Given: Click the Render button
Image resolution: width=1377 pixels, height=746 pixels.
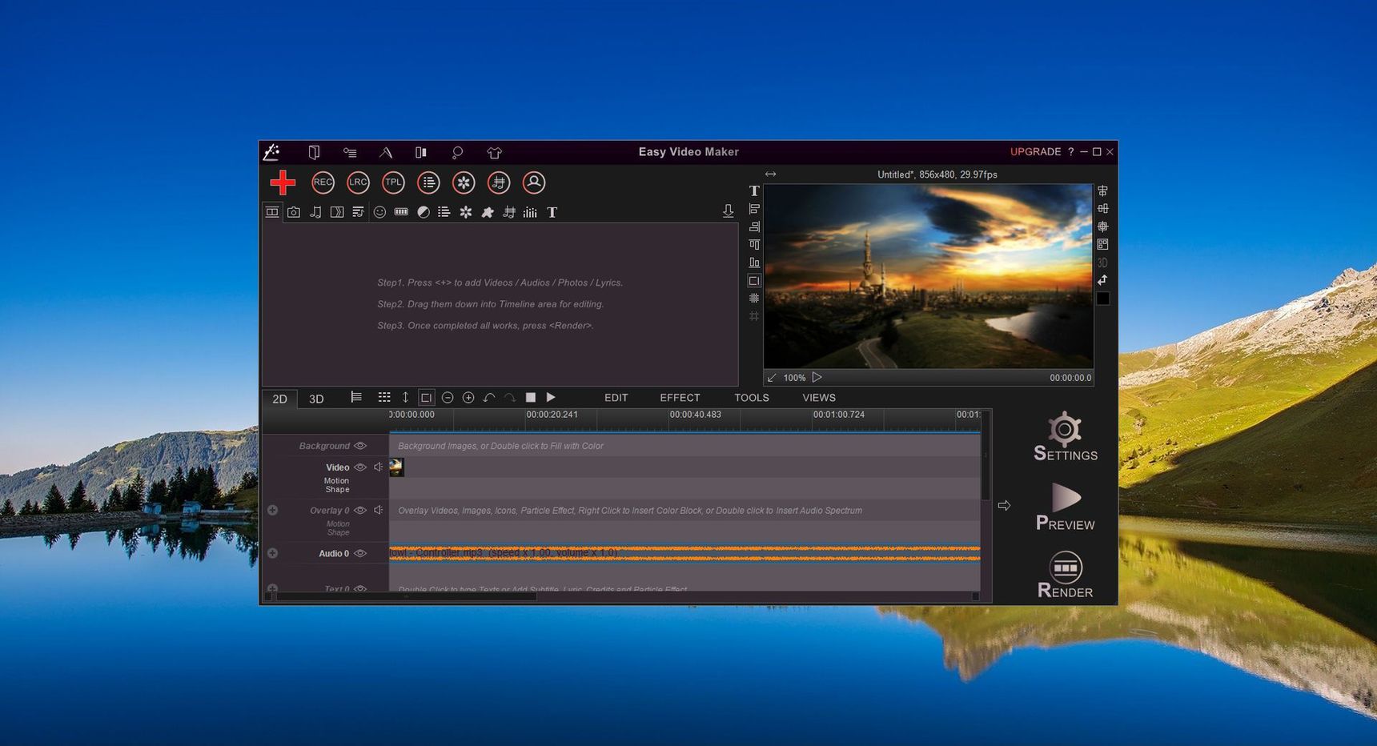Looking at the screenshot, I should tap(1065, 575).
